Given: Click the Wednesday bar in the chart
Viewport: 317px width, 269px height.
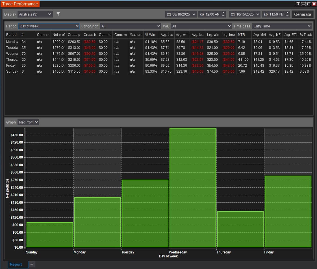Looking at the screenshot, I should (193, 188).
